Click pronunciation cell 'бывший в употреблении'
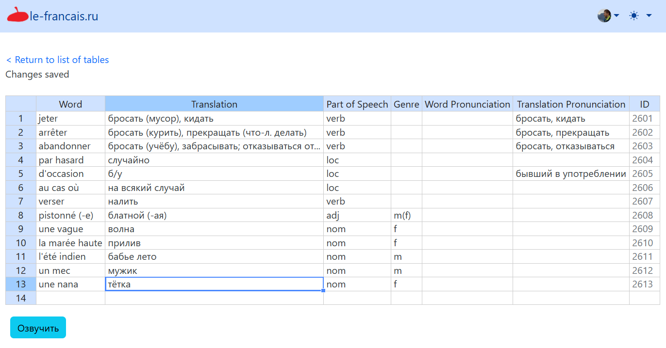 pos(571,174)
